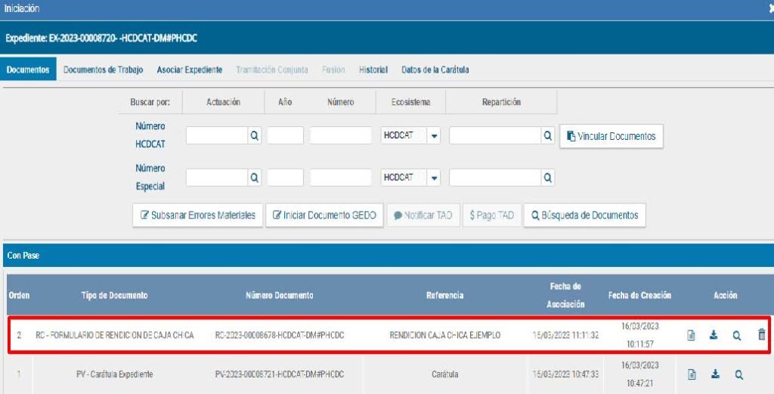The height and width of the screenshot is (394, 774).
Task: Click the Número Documento column header
Action: click(x=280, y=295)
